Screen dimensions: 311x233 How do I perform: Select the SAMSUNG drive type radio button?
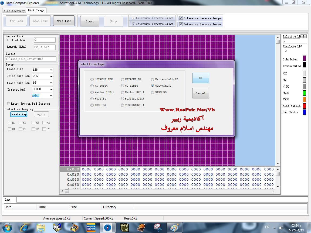[153, 92]
